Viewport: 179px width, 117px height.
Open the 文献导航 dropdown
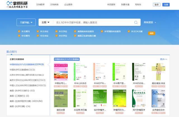click(x=26, y=22)
